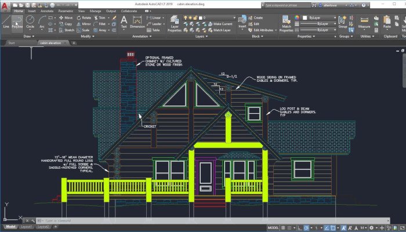Image resolution: width=406 pixels, height=232 pixels.
Task: Open the Measure utility
Action: [x=364, y=22]
